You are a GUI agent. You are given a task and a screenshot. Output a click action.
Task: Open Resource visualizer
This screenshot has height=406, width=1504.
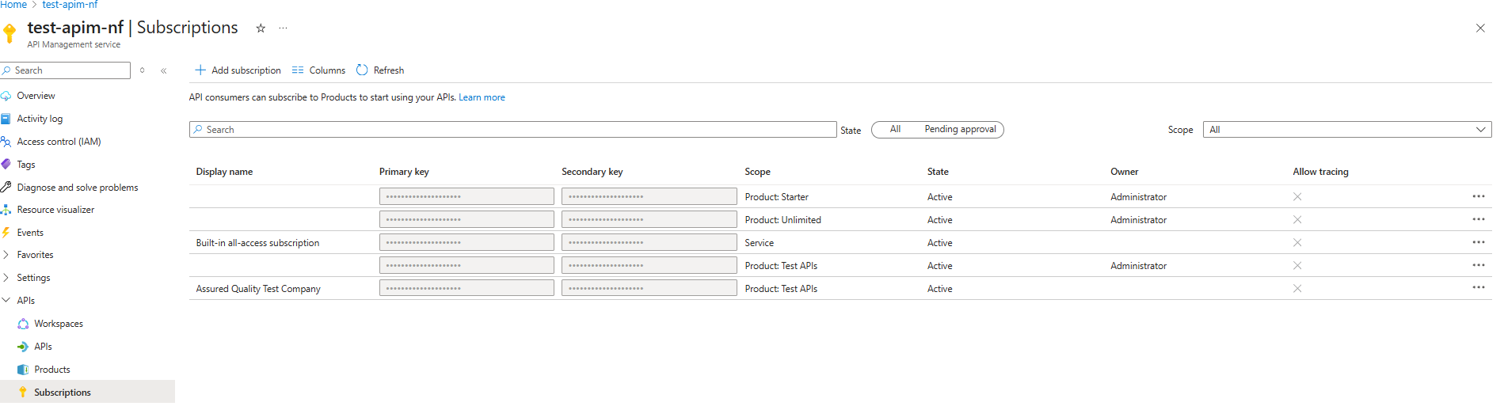click(x=55, y=210)
